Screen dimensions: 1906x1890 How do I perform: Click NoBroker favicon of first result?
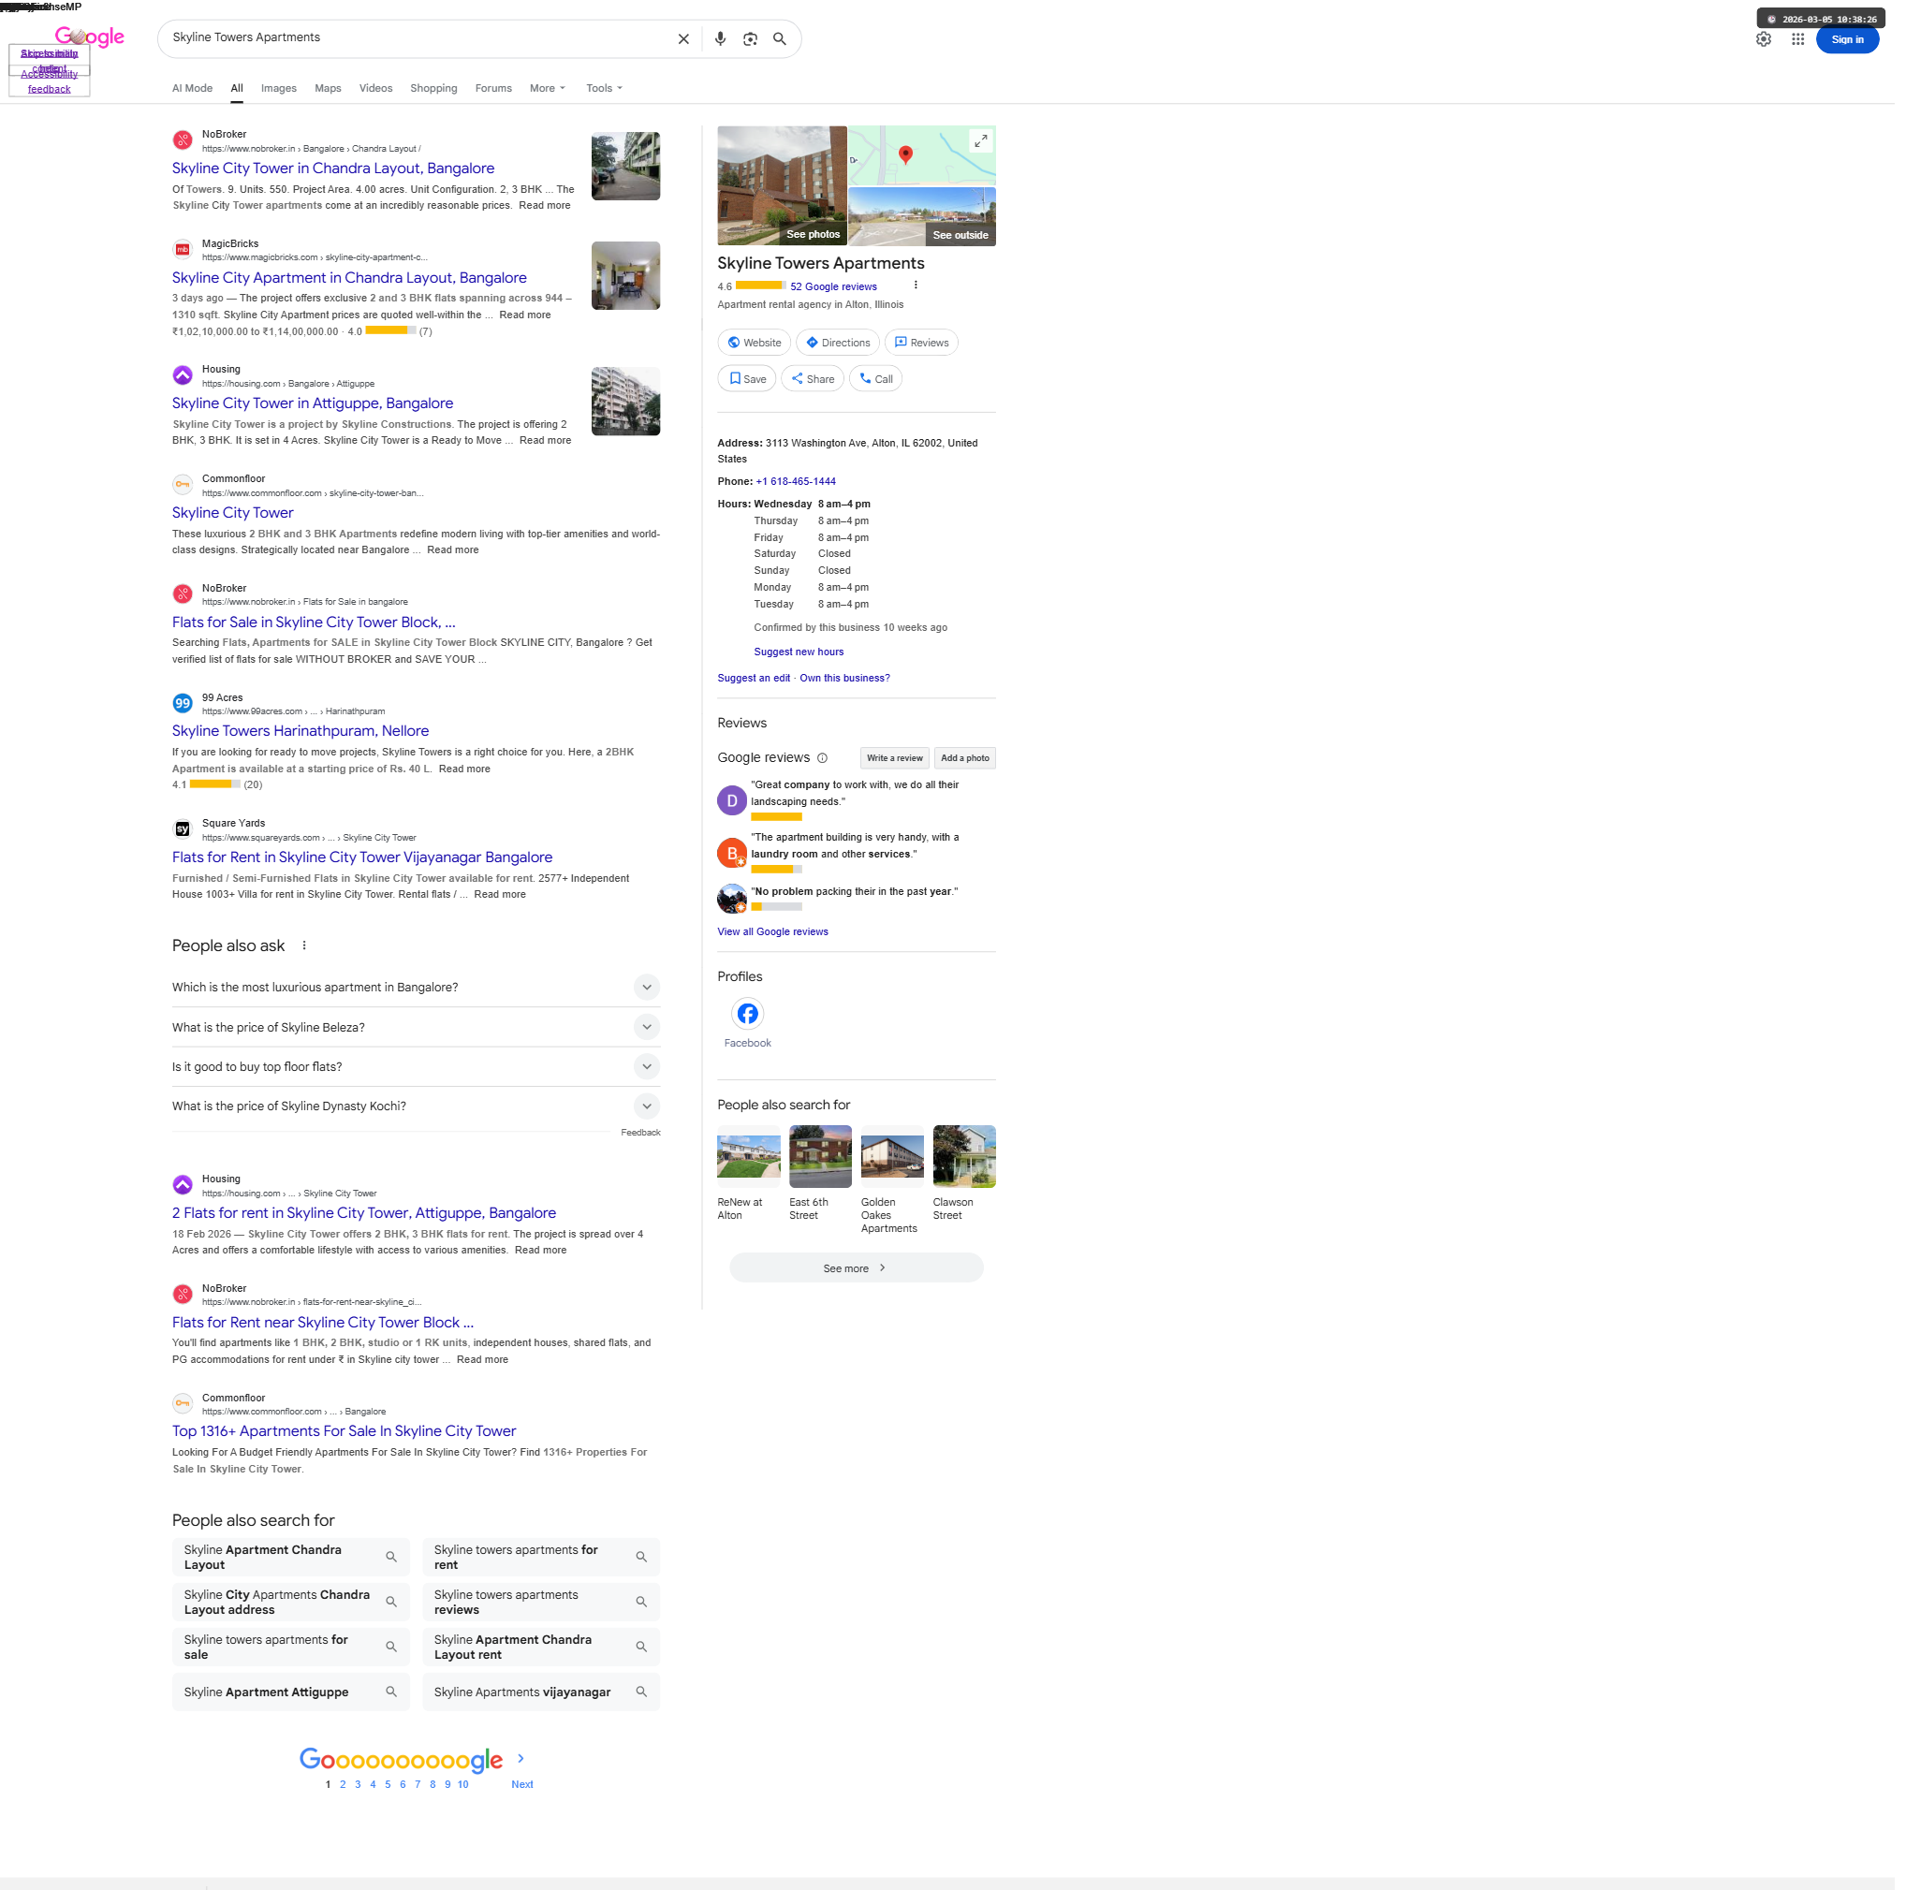coord(183,140)
